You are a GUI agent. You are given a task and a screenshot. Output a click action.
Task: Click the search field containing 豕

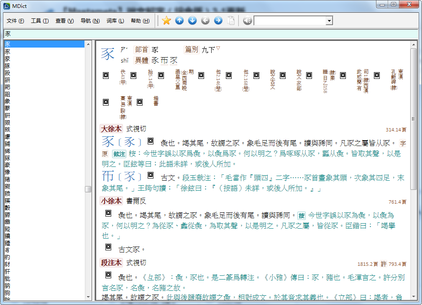tap(209, 34)
